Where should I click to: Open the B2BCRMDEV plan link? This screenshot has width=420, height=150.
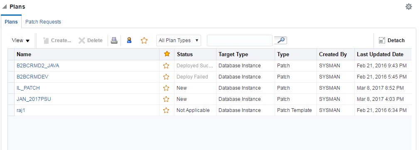tap(32, 77)
